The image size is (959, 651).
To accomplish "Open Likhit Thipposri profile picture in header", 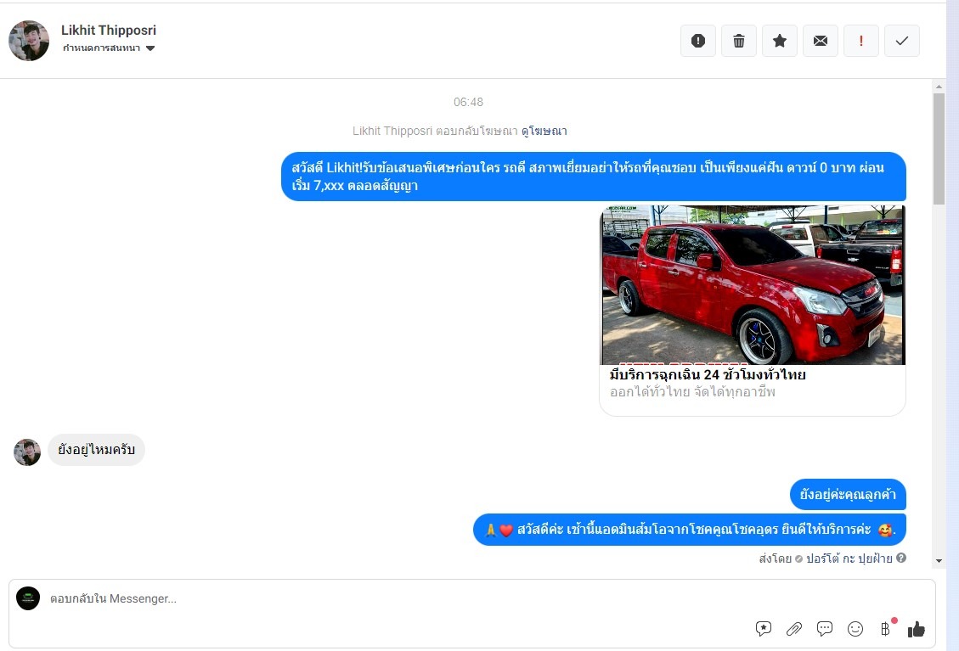I will pos(29,41).
